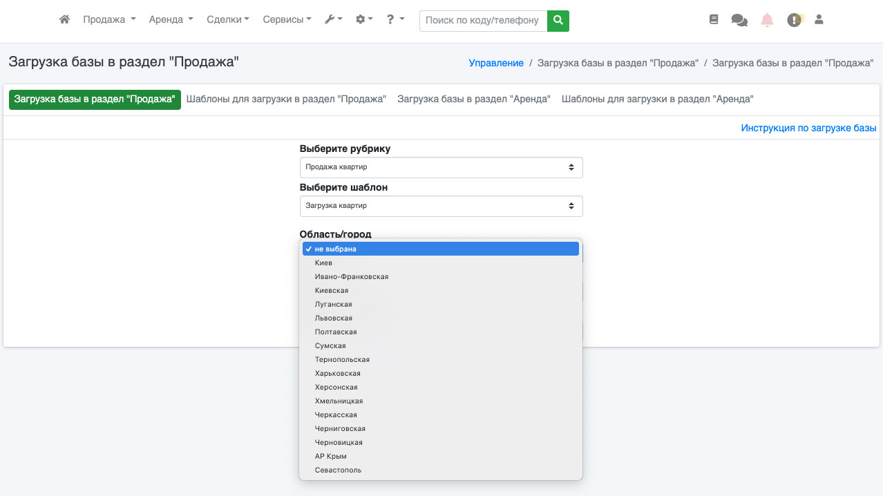The height and width of the screenshot is (496, 883).
Task: Click the exclamation alert icon
Action: pyautogui.click(x=794, y=20)
